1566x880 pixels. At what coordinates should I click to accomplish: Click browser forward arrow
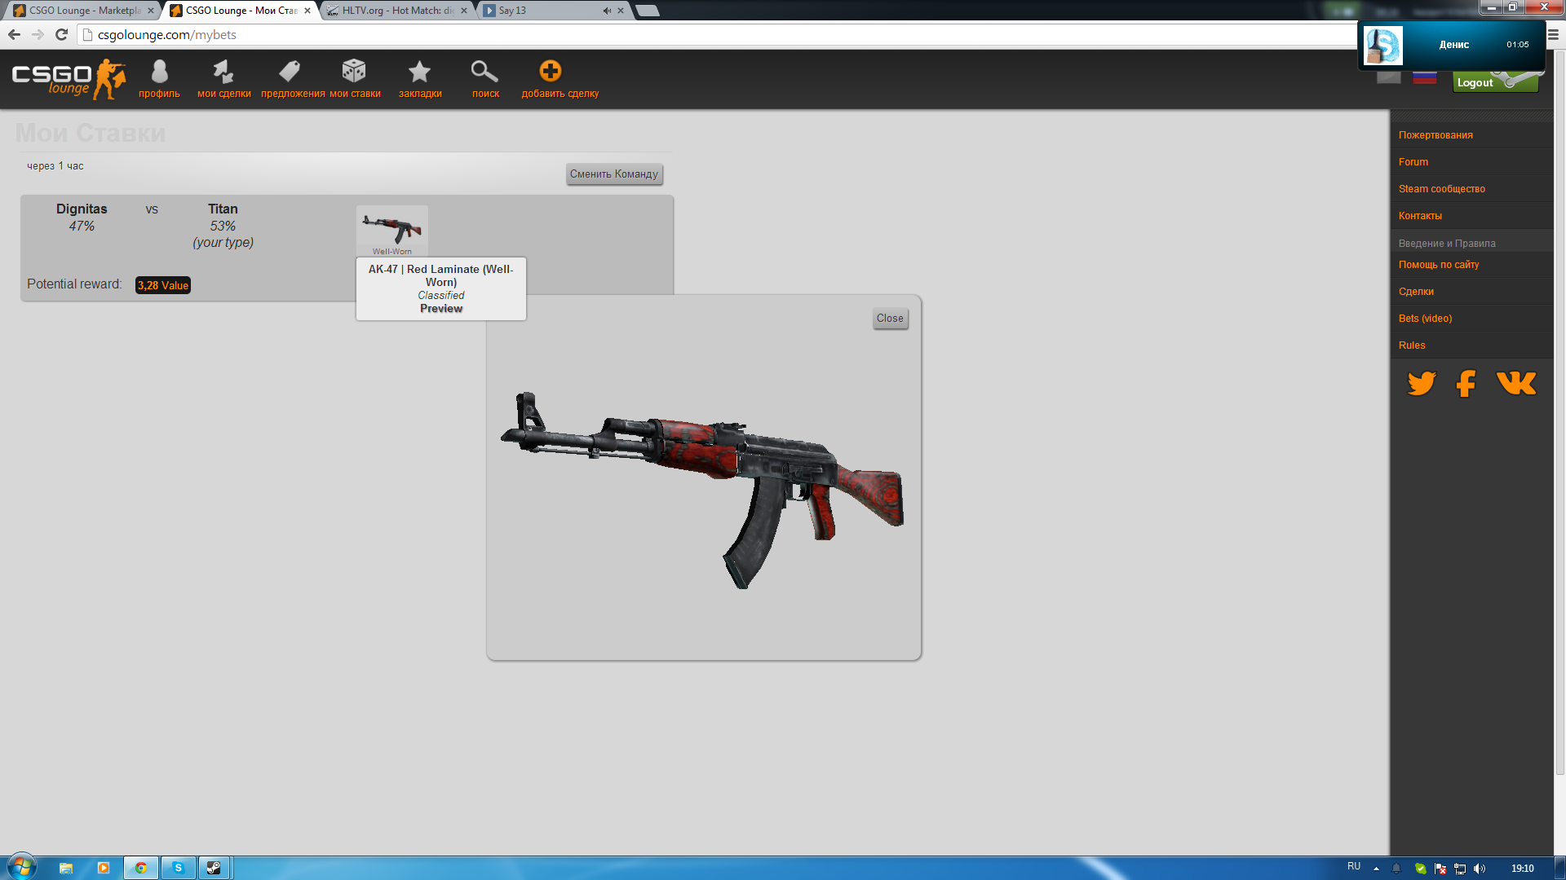[38, 34]
